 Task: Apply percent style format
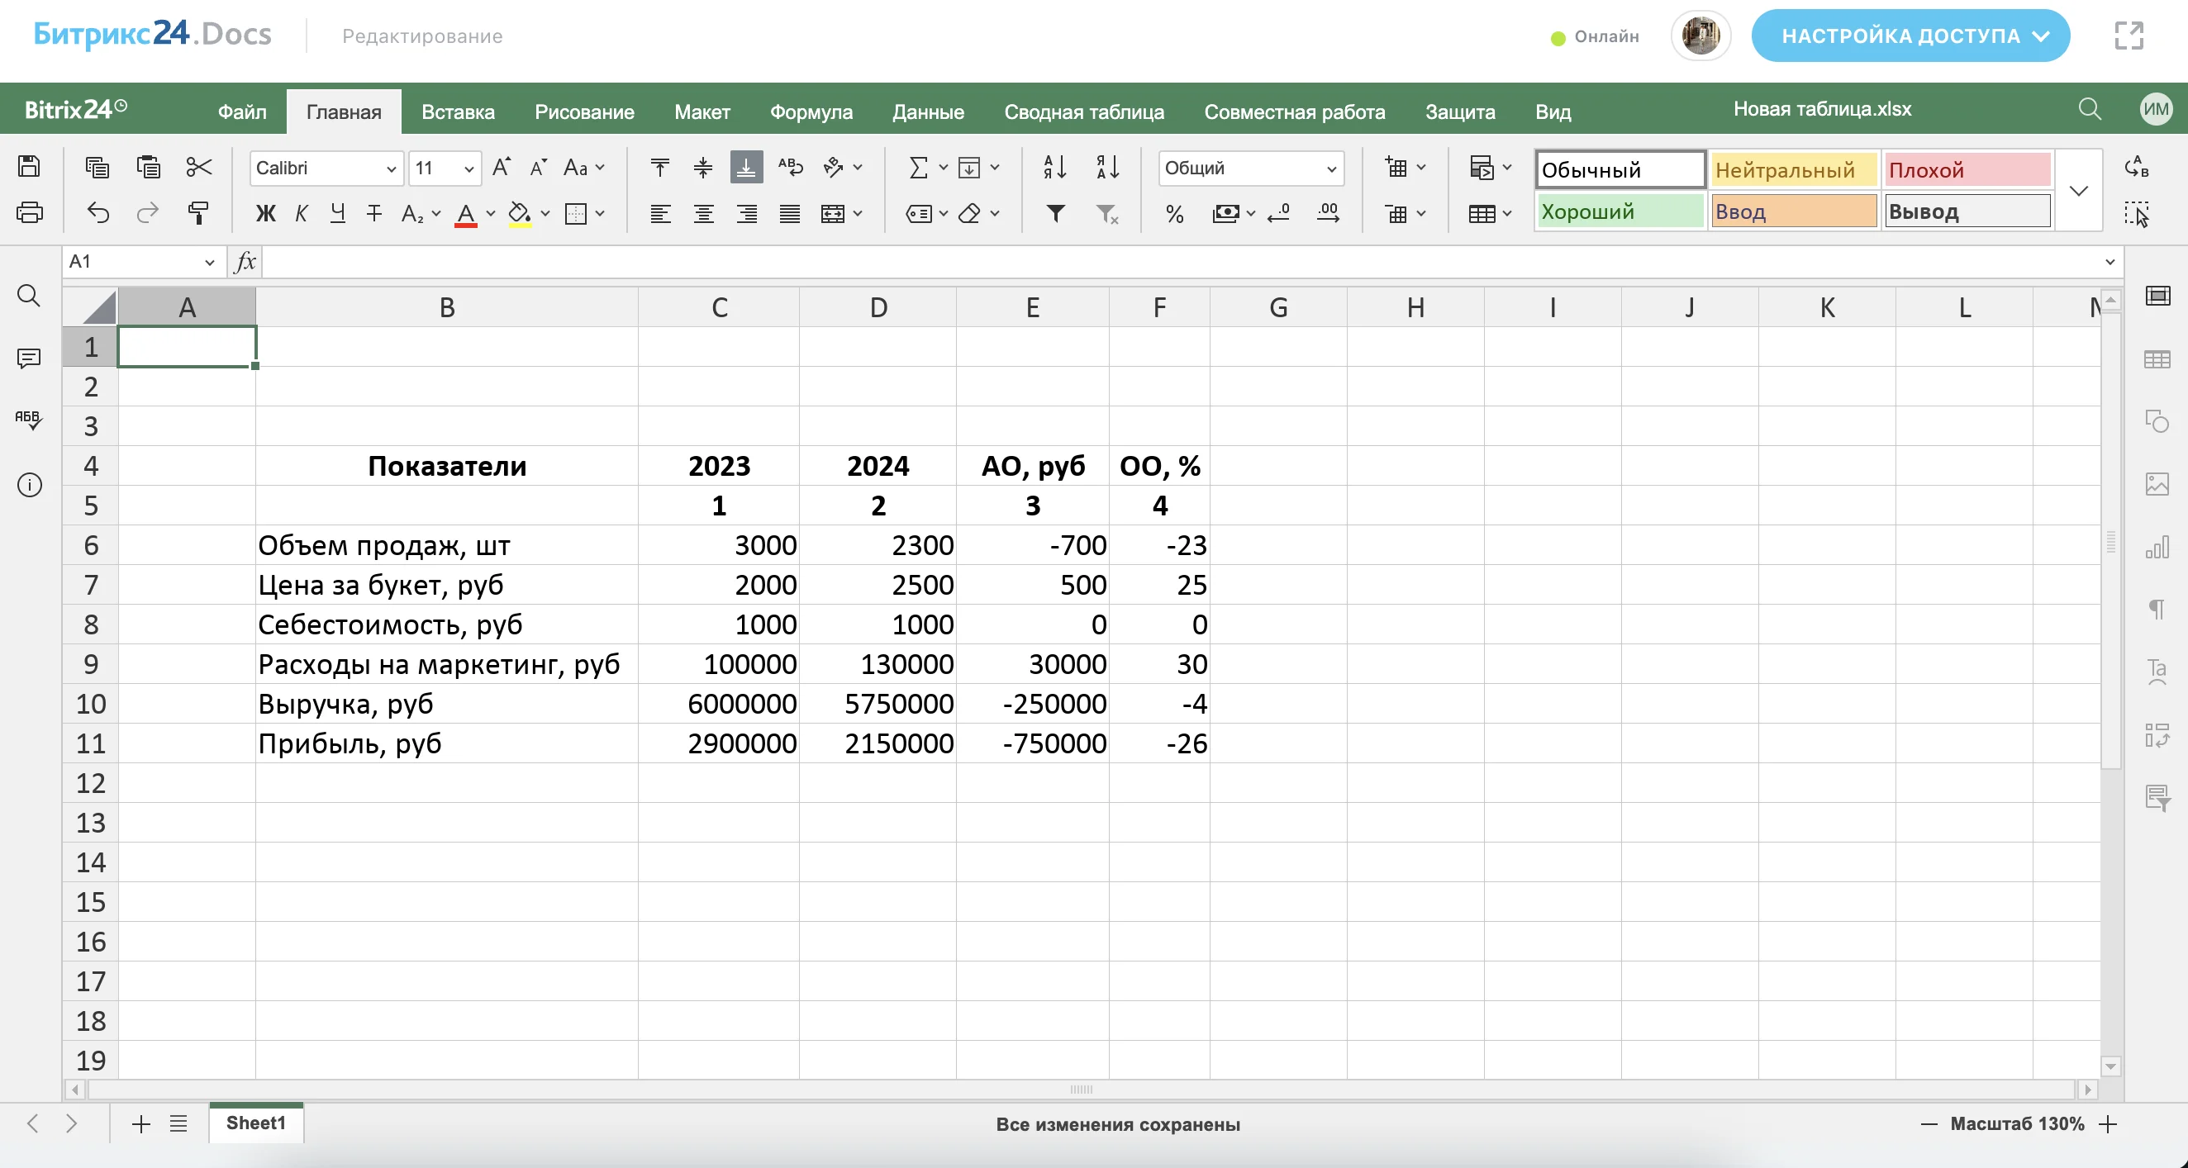[x=1175, y=214]
